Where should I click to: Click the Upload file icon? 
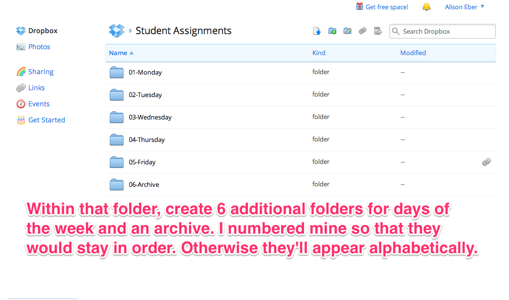(x=317, y=31)
